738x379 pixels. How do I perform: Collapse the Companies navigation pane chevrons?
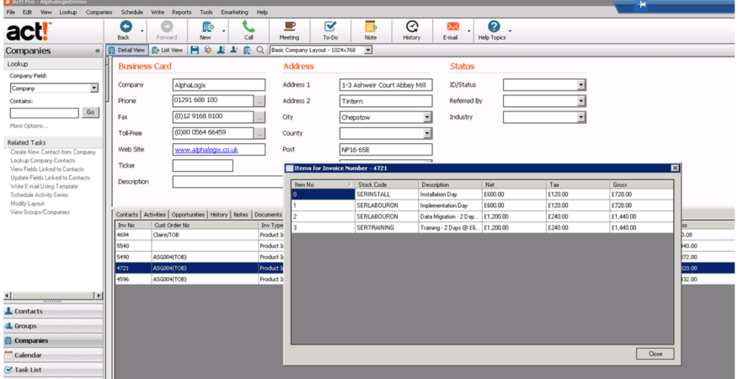(98, 51)
